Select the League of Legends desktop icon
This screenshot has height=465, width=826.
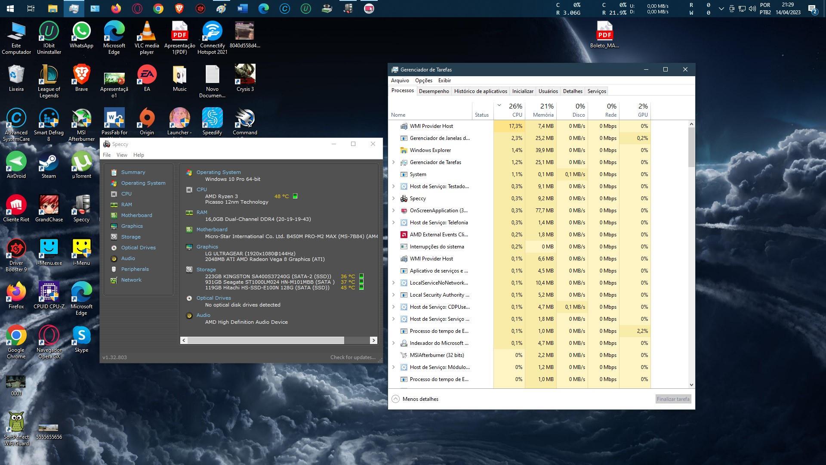(49, 81)
